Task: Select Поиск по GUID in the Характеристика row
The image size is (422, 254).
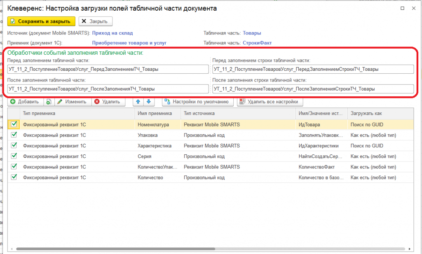Action: (x=380, y=146)
